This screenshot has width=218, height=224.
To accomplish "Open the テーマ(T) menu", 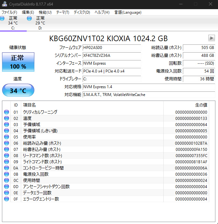I will coord(62,12).
